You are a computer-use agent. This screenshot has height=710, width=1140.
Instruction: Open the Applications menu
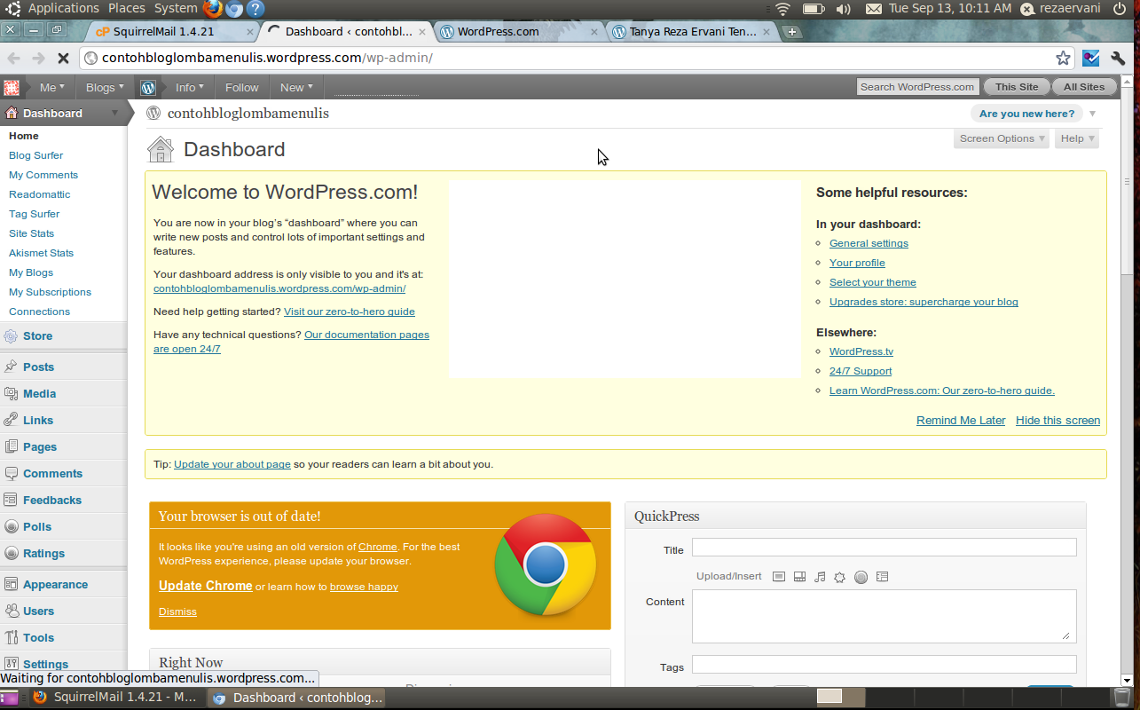[x=63, y=8]
